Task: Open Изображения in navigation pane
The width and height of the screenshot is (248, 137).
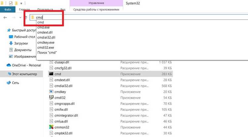Action: point(25,57)
